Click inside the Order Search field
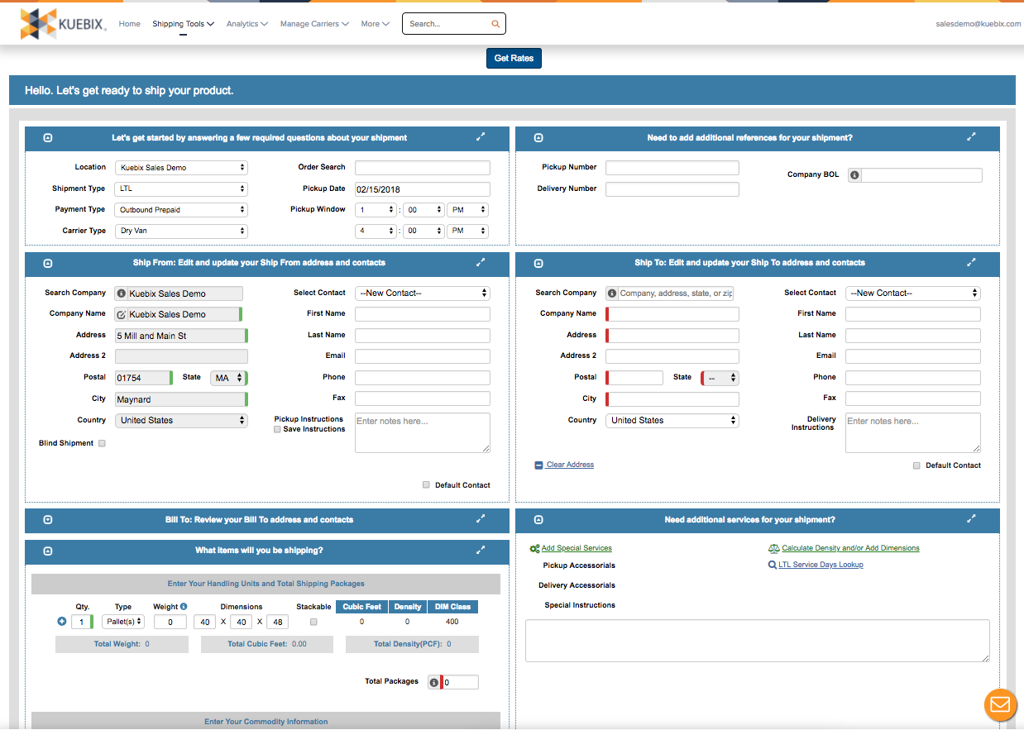 422,166
